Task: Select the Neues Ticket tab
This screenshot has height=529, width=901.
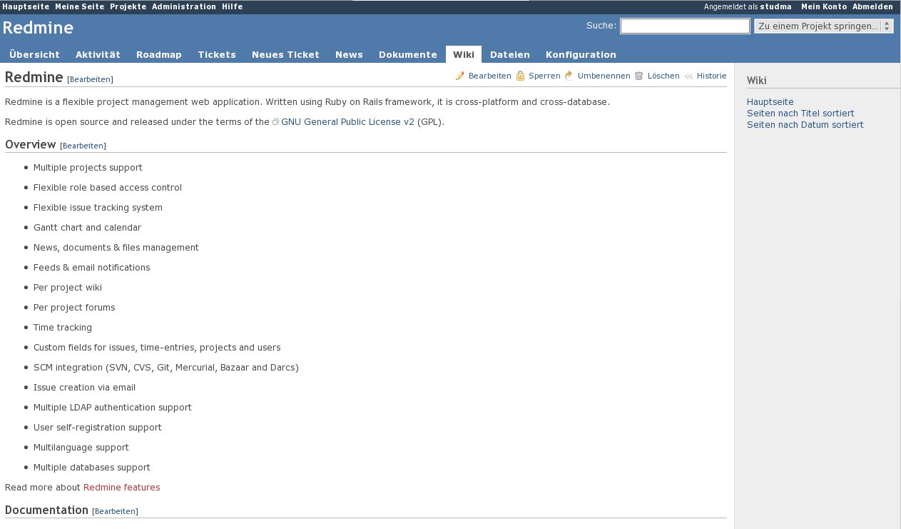Action: (x=285, y=54)
